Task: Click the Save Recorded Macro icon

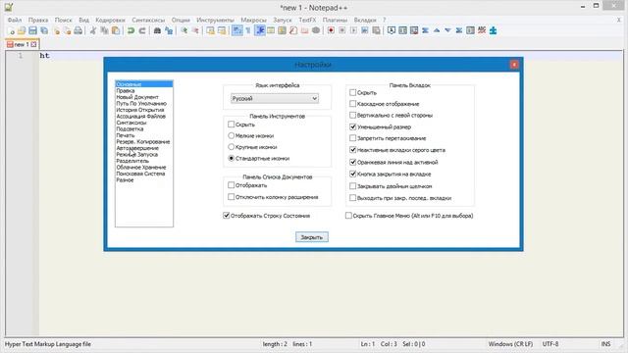Action: click(376, 30)
